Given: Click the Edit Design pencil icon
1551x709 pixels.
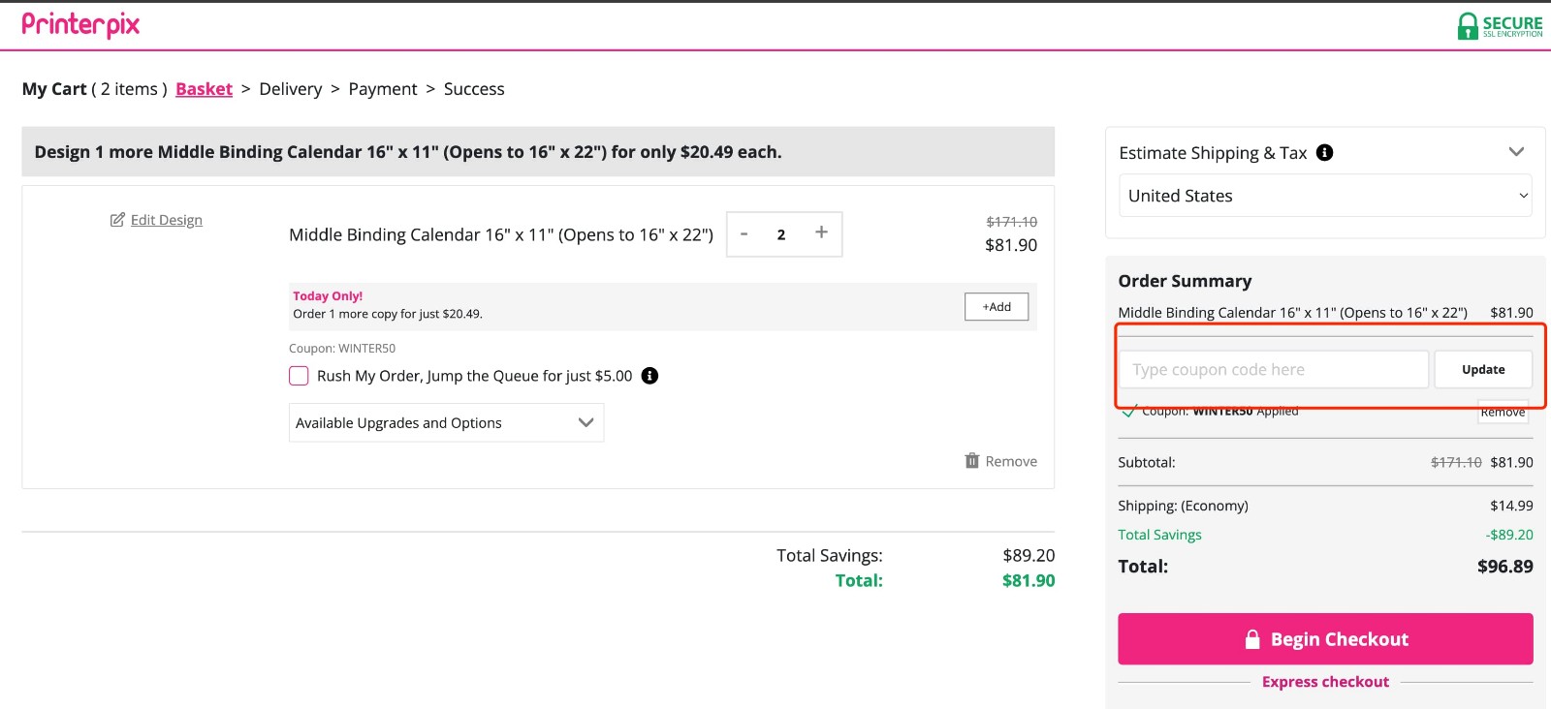Looking at the screenshot, I should (x=117, y=220).
